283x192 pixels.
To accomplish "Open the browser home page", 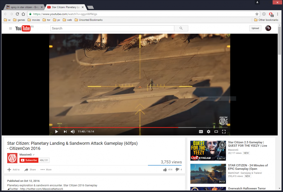I will point(23,14).
